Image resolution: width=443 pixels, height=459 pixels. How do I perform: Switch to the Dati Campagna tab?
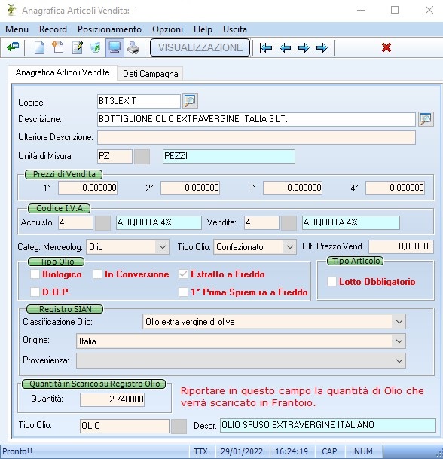click(x=151, y=73)
